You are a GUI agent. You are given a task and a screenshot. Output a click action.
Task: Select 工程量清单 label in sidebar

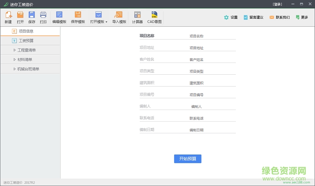pos(26,50)
